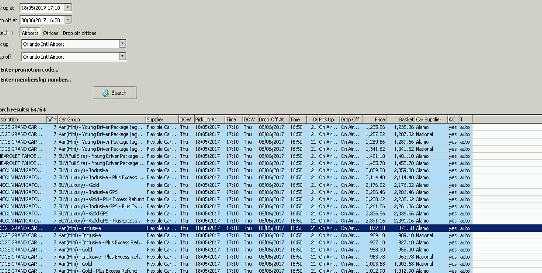Screen dimensions: 542x273
Task: Sort by AC column header
Action: 453,120
